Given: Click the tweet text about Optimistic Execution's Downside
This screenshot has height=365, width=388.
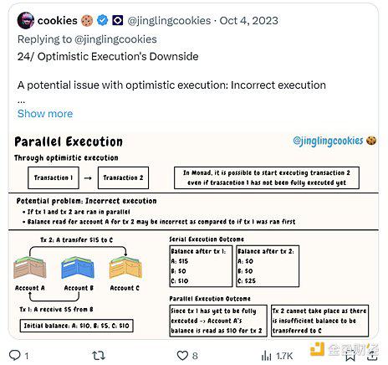Looking at the screenshot, I should [108, 56].
